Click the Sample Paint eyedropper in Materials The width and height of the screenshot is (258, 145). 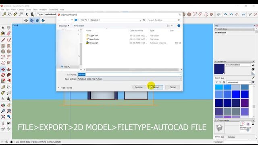coord(253,77)
